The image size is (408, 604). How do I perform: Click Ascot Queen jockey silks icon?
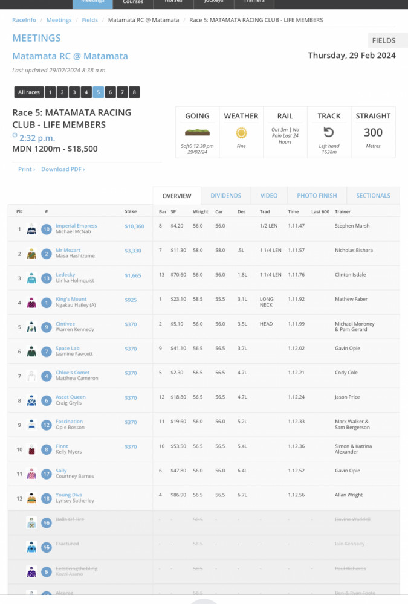point(31,400)
